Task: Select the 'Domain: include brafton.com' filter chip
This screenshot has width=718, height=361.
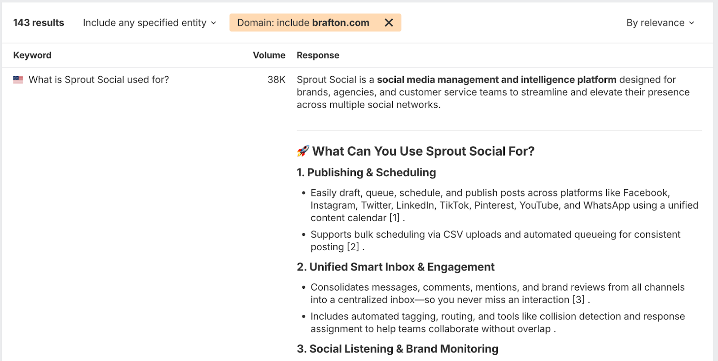Action: pyautogui.click(x=315, y=22)
